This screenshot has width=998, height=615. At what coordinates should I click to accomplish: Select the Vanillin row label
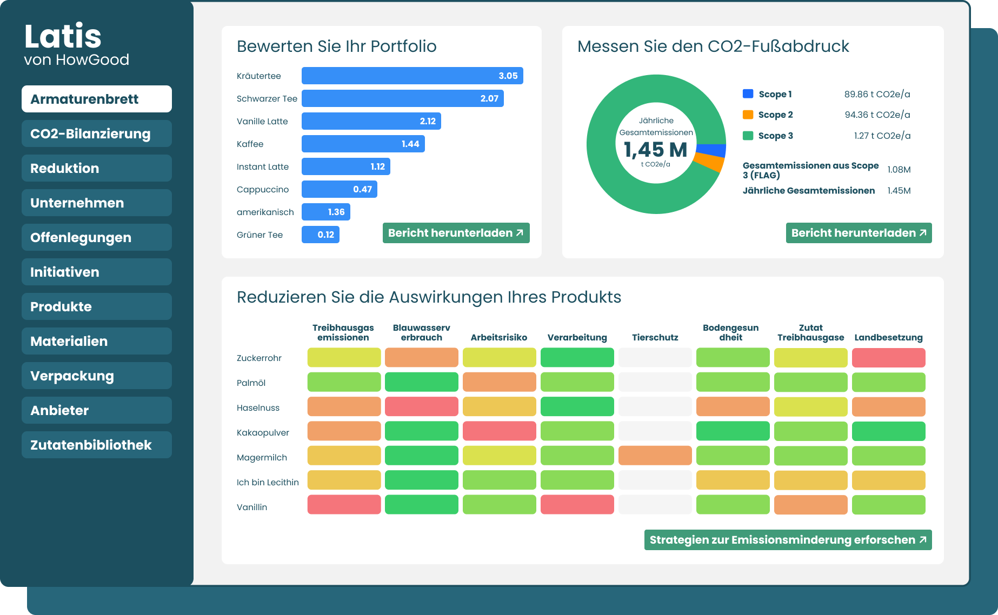[x=252, y=507]
